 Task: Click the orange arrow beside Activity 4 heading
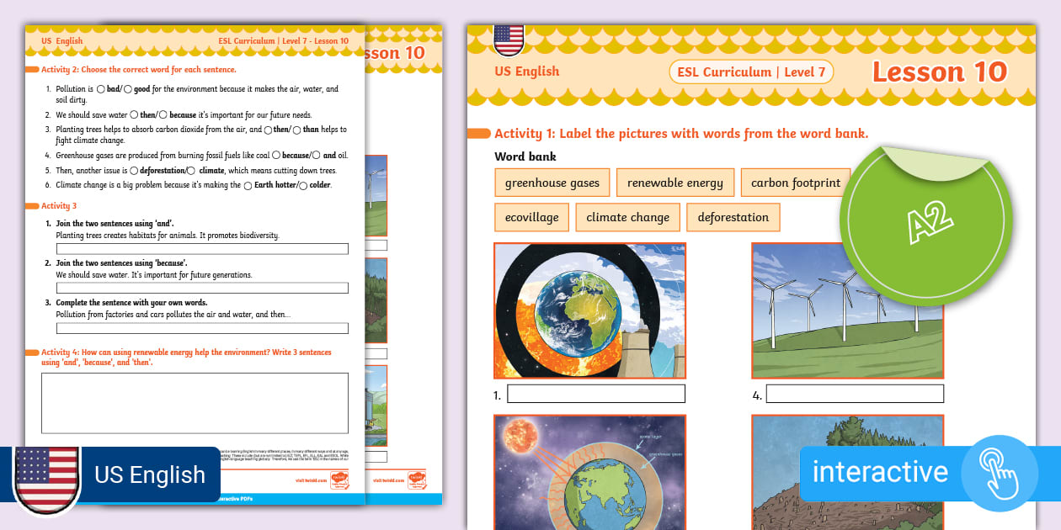tap(33, 352)
